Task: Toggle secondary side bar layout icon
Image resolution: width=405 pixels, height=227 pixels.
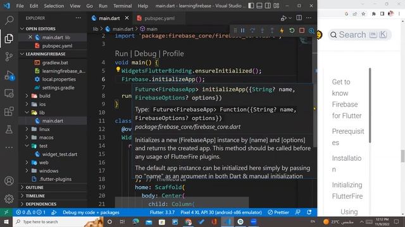Action: tap(268, 6)
